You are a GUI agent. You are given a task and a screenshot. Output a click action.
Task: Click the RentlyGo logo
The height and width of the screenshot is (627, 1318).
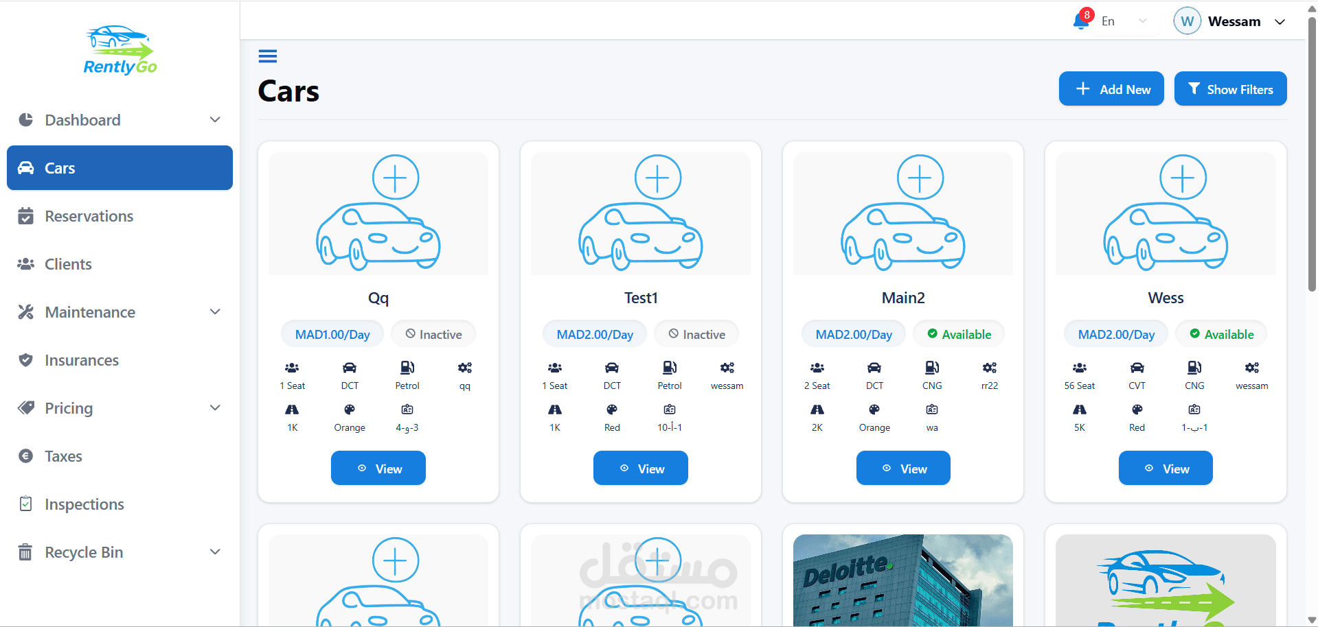120,50
